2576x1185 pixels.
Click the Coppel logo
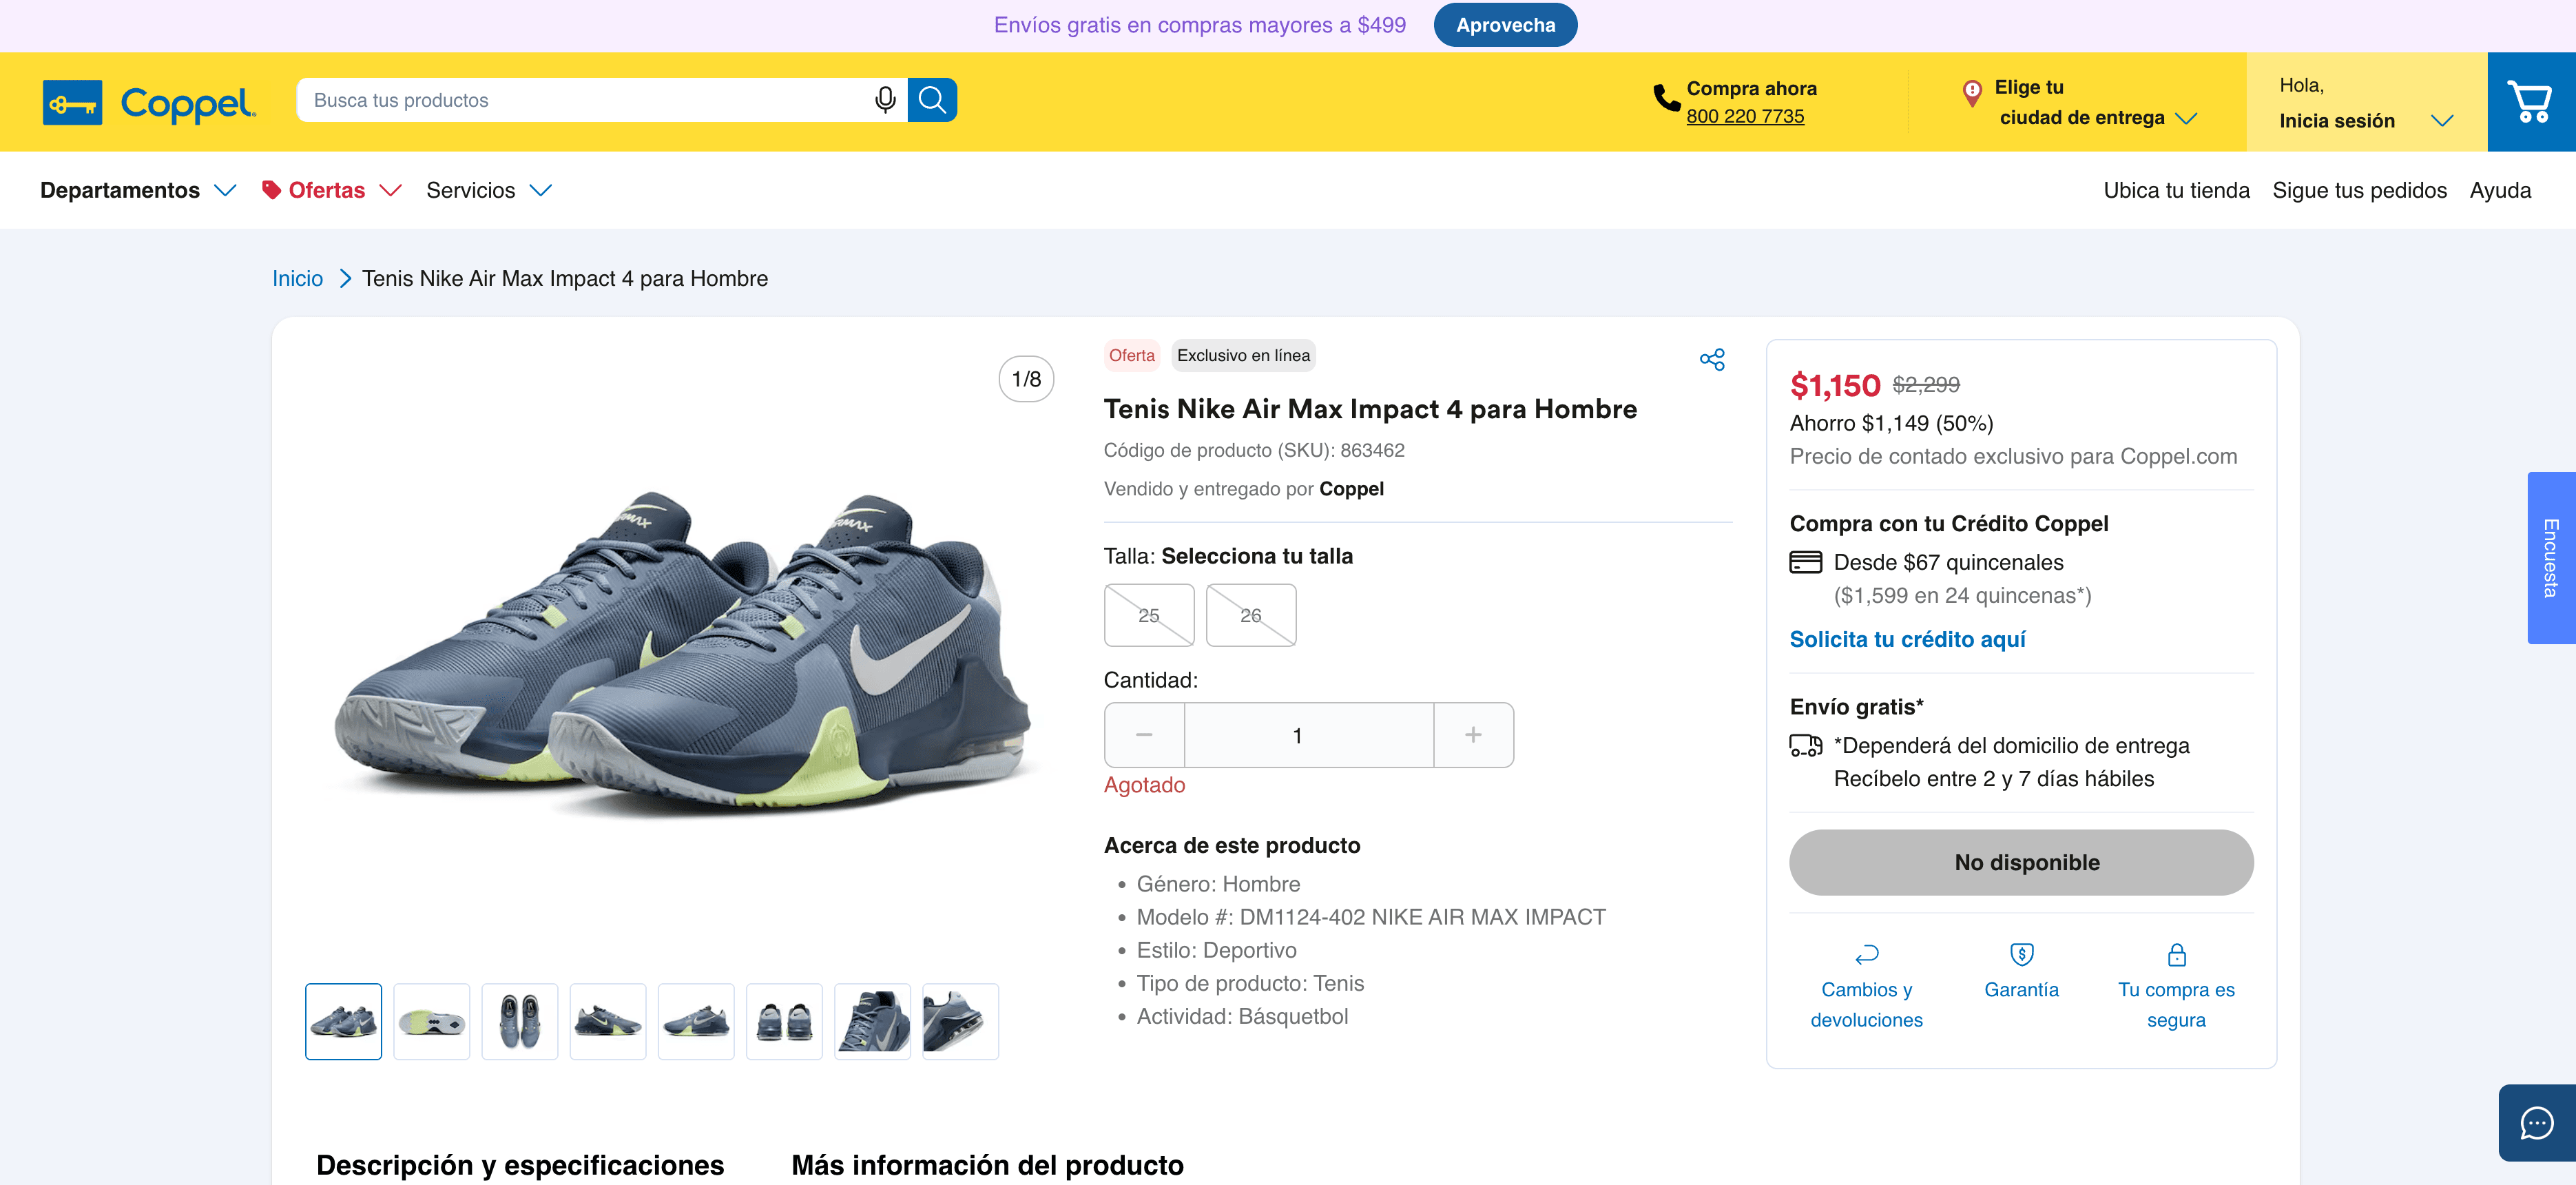pos(150,102)
